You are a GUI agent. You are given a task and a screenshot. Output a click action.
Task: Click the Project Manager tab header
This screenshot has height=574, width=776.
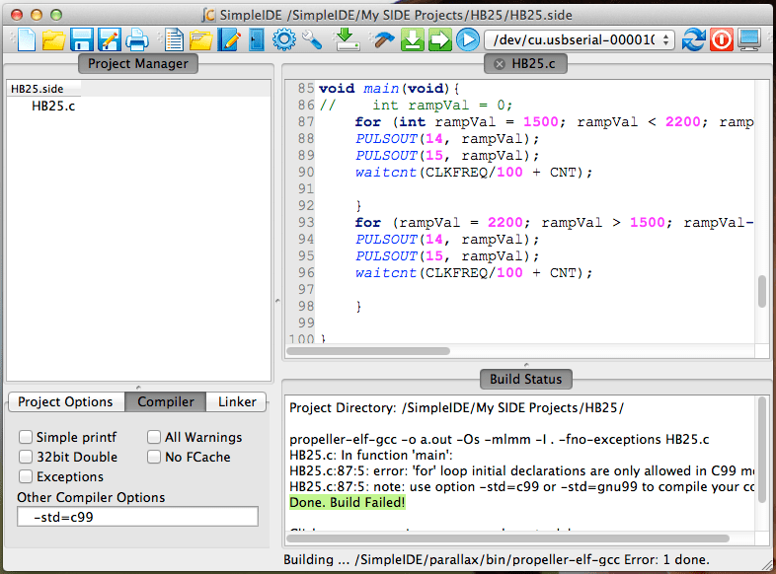[138, 64]
